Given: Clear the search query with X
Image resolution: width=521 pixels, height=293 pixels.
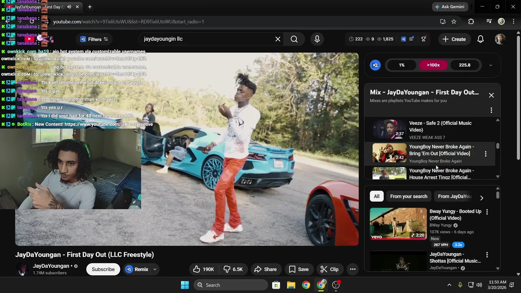Looking at the screenshot, I should (x=278, y=39).
